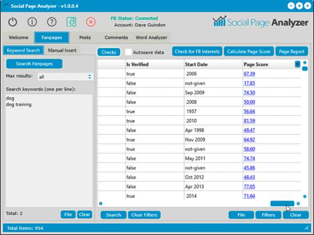This screenshot has width=314, height=235.
Task: Open page score link 67.39
Action: pyautogui.click(x=250, y=74)
